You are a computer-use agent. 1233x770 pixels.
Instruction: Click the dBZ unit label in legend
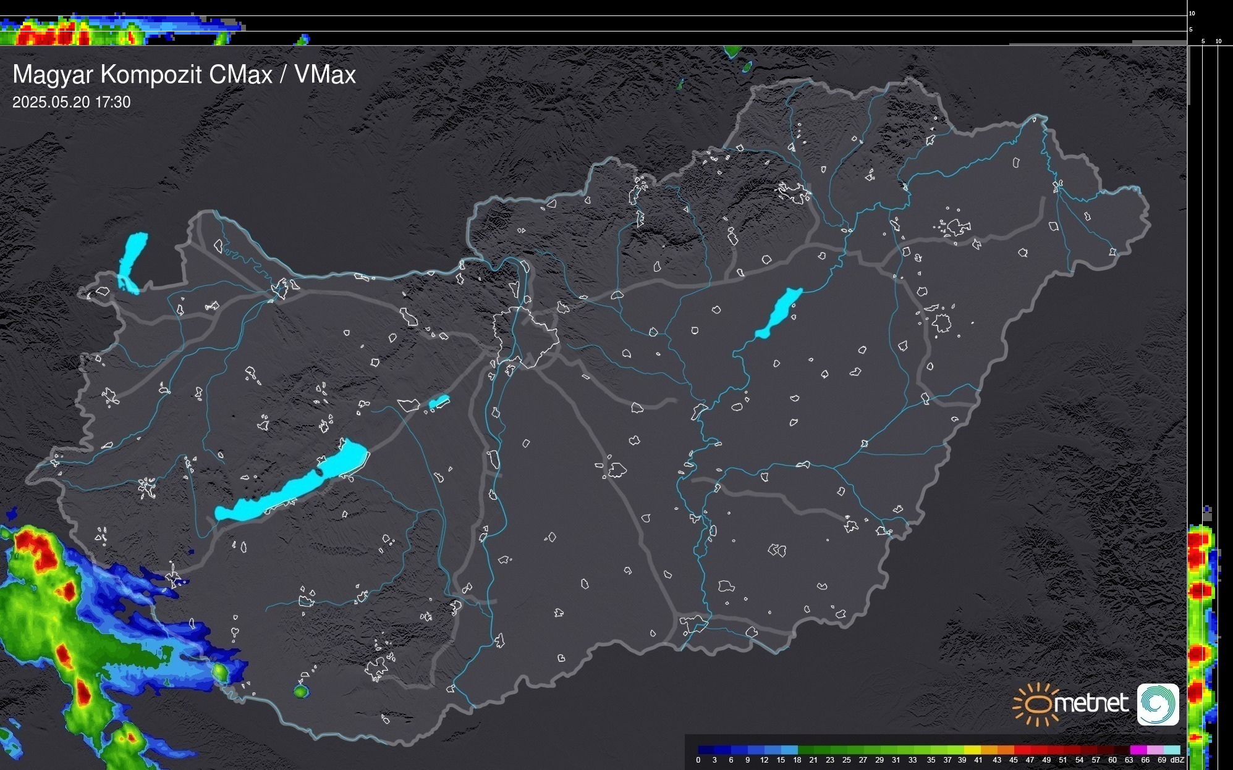[1177, 760]
